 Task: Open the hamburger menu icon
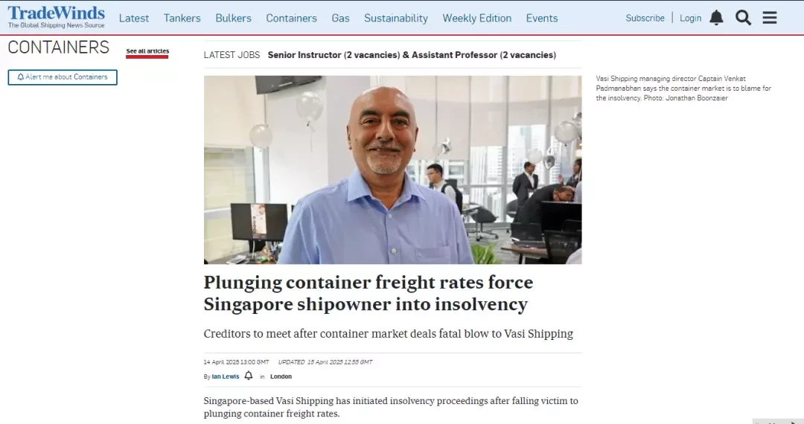[770, 18]
